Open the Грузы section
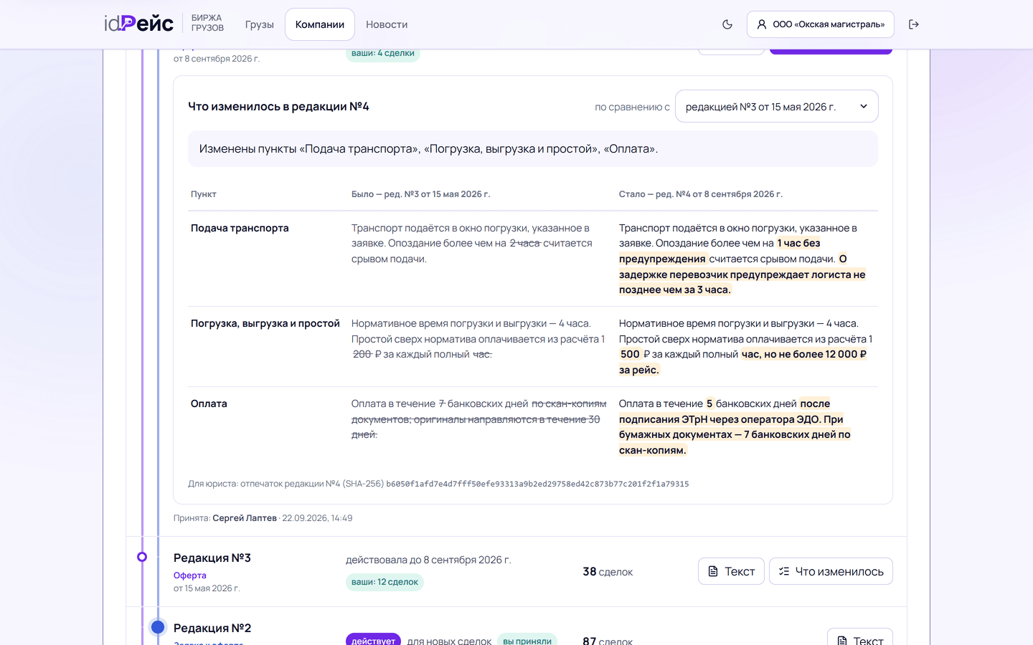 pos(260,24)
